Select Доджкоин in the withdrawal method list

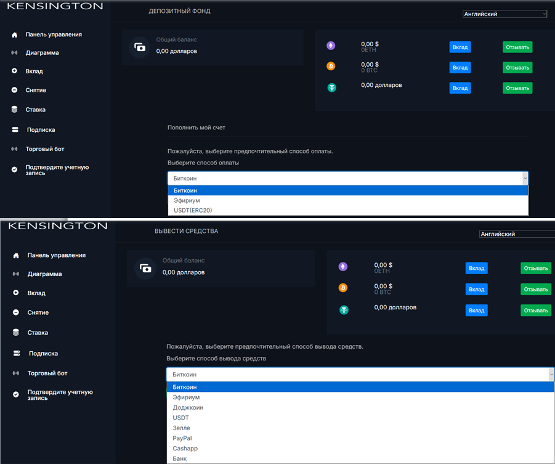(x=188, y=408)
